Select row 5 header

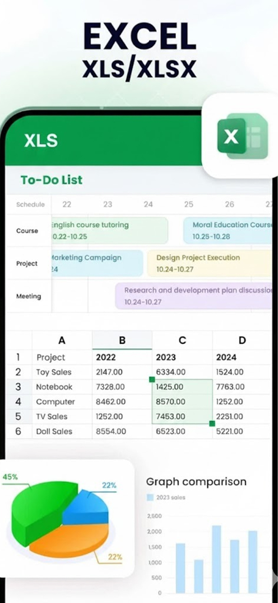click(18, 416)
